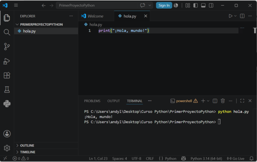Toggle bottom panel visibility in title bar
The width and height of the screenshot is (257, 162).
[x=203, y=5]
